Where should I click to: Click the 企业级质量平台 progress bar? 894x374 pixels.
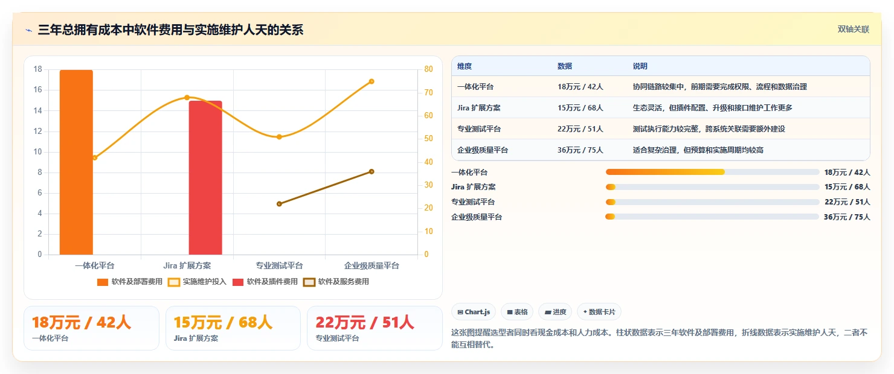pyautogui.click(x=712, y=217)
